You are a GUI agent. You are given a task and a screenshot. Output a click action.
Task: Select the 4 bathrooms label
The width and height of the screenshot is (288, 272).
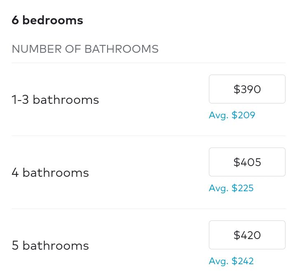[50, 173]
